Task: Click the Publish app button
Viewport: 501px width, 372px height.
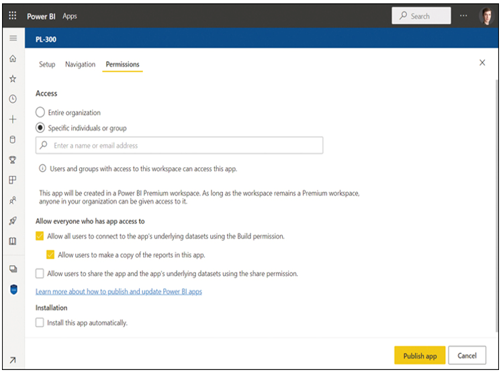Action: 420,355
